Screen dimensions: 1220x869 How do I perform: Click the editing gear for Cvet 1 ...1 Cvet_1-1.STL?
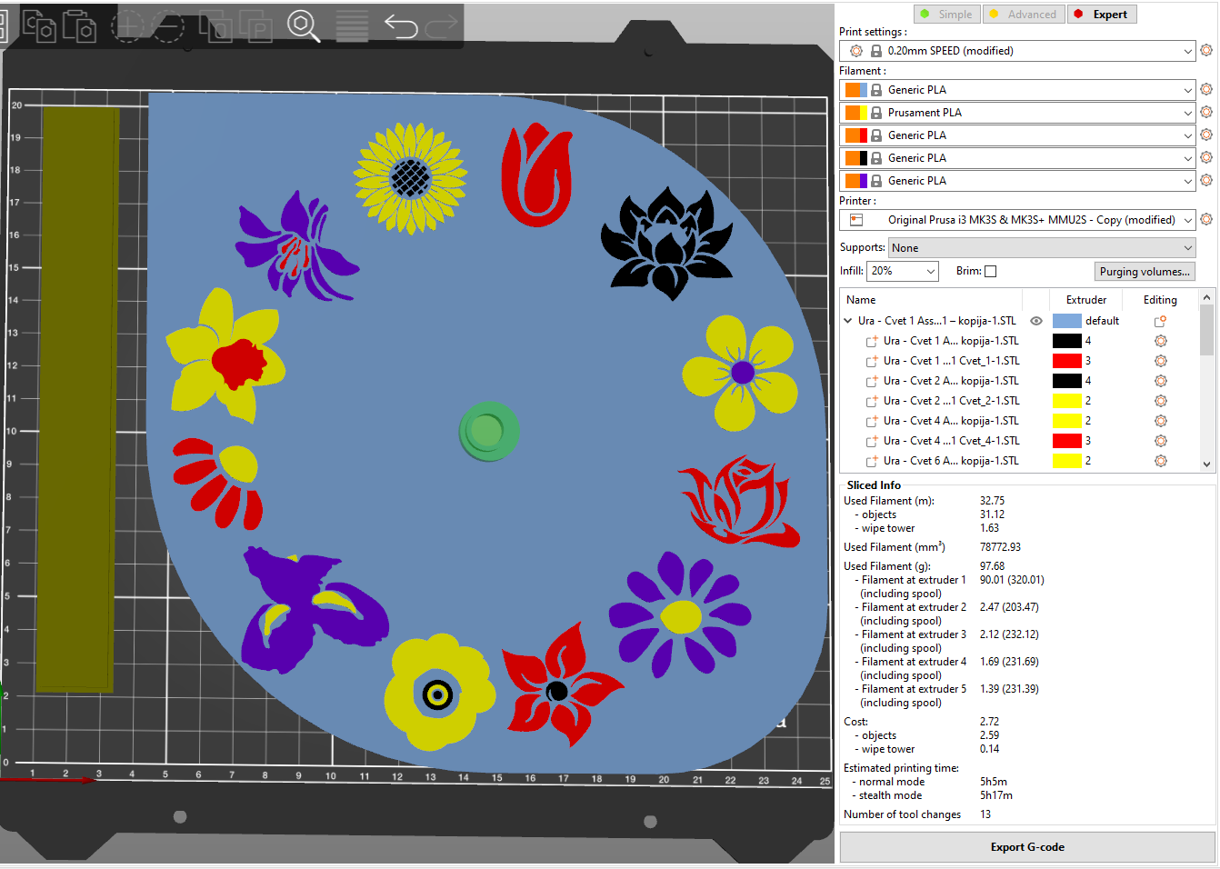(1161, 361)
